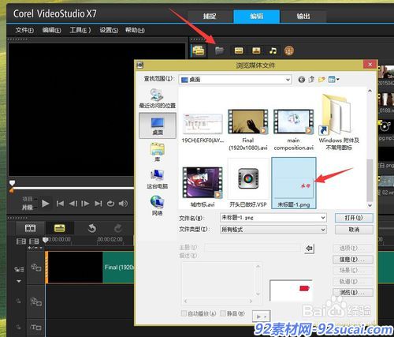Enable the auto-play checkbox
The image size is (394, 337).
(184, 313)
